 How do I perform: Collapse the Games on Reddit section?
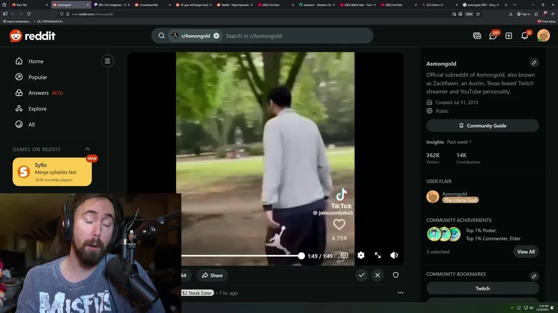pos(88,149)
